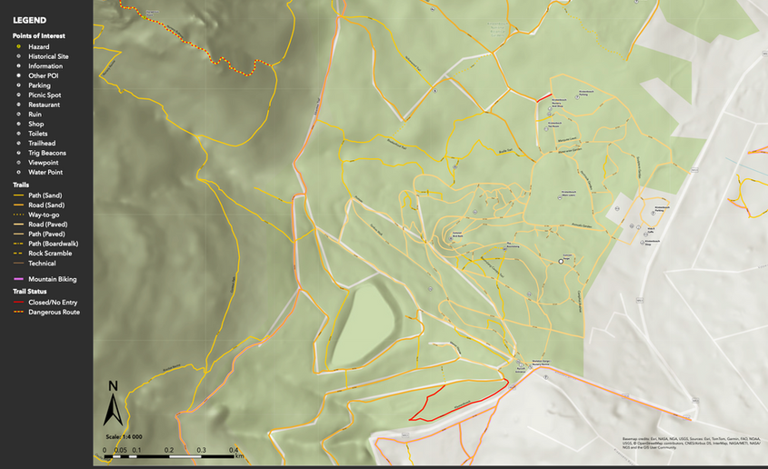Click the Technical trail line swatch

click(x=18, y=263)
